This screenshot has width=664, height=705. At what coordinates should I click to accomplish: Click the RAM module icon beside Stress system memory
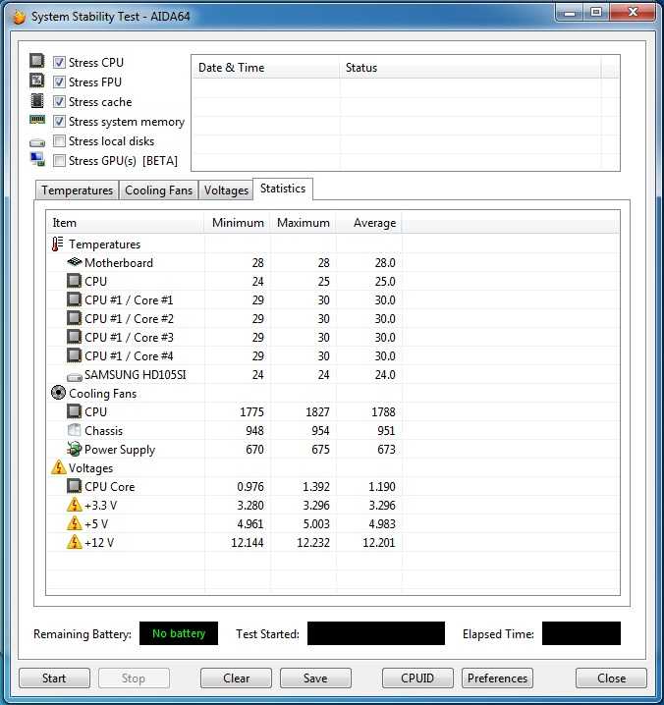pyautogui.click(x=37, y=120)
